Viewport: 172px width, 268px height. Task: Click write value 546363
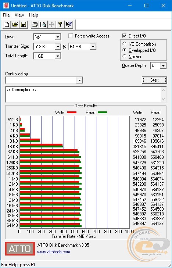139,219
